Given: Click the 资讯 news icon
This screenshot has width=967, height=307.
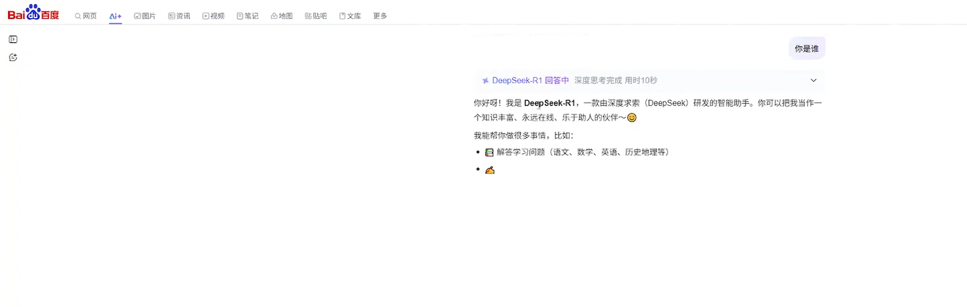Looking at the screenshot, I should [171, 16].
